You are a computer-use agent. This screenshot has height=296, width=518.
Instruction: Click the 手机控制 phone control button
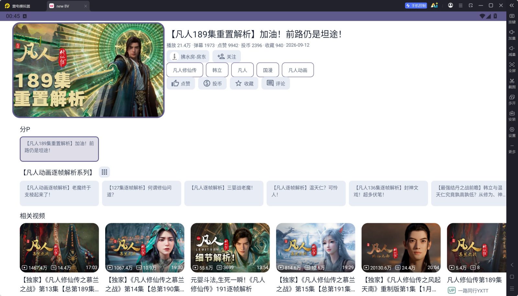click(416, 5)
